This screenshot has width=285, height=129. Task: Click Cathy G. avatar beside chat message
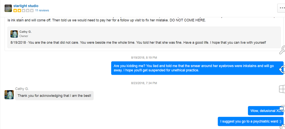9,95
